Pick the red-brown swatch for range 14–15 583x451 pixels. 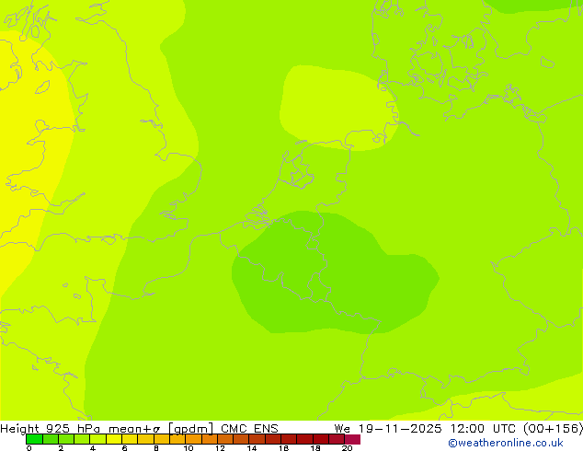click(257, 439)
